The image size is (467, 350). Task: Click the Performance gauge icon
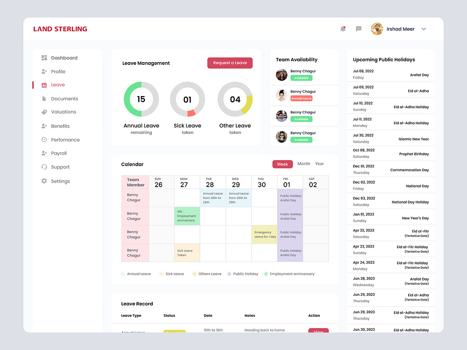[44, 140]
